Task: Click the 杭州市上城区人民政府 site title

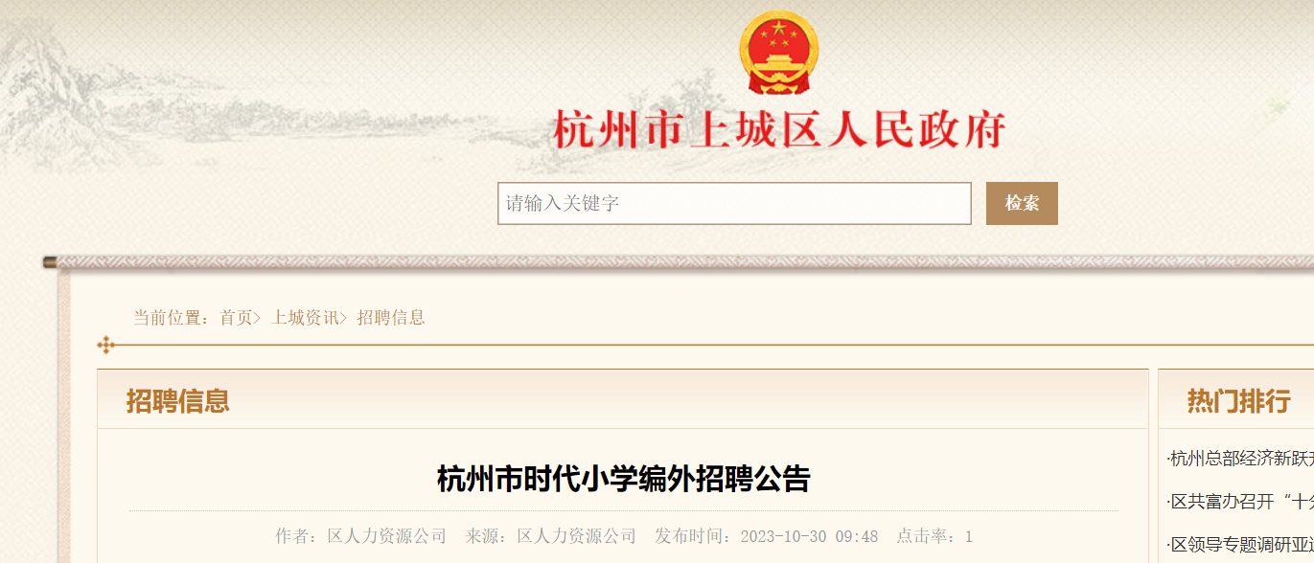Action: (778, 130)
